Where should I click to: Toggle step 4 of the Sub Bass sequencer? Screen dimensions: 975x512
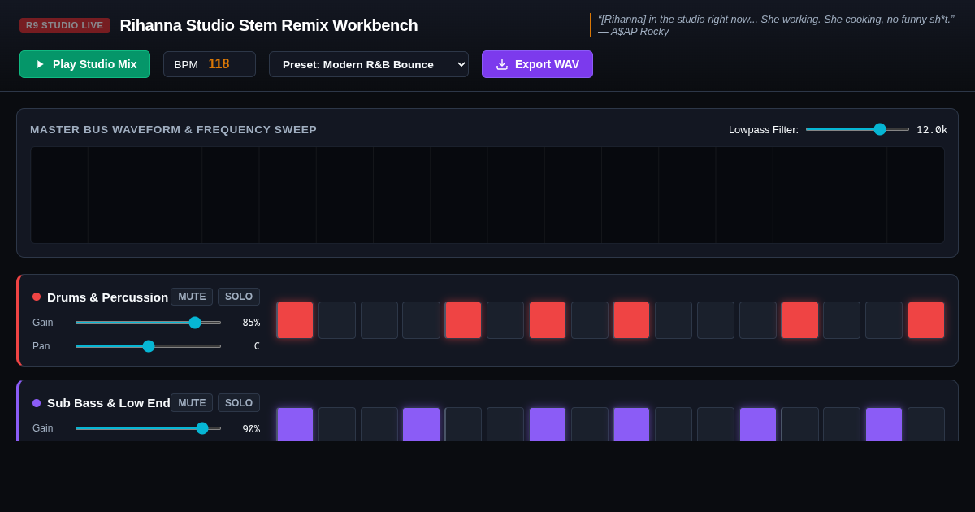[421, 424]
